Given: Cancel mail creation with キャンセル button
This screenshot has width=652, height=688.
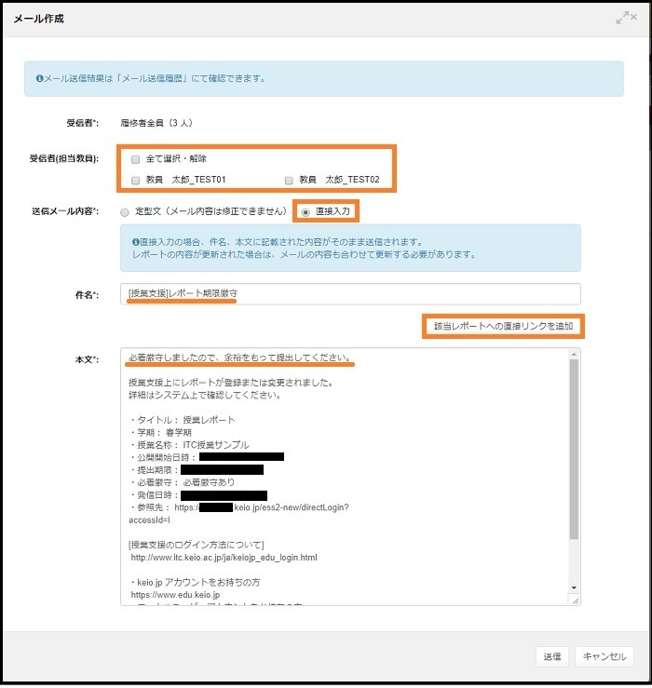Looking at the screenshot, I should pos(604,656).
